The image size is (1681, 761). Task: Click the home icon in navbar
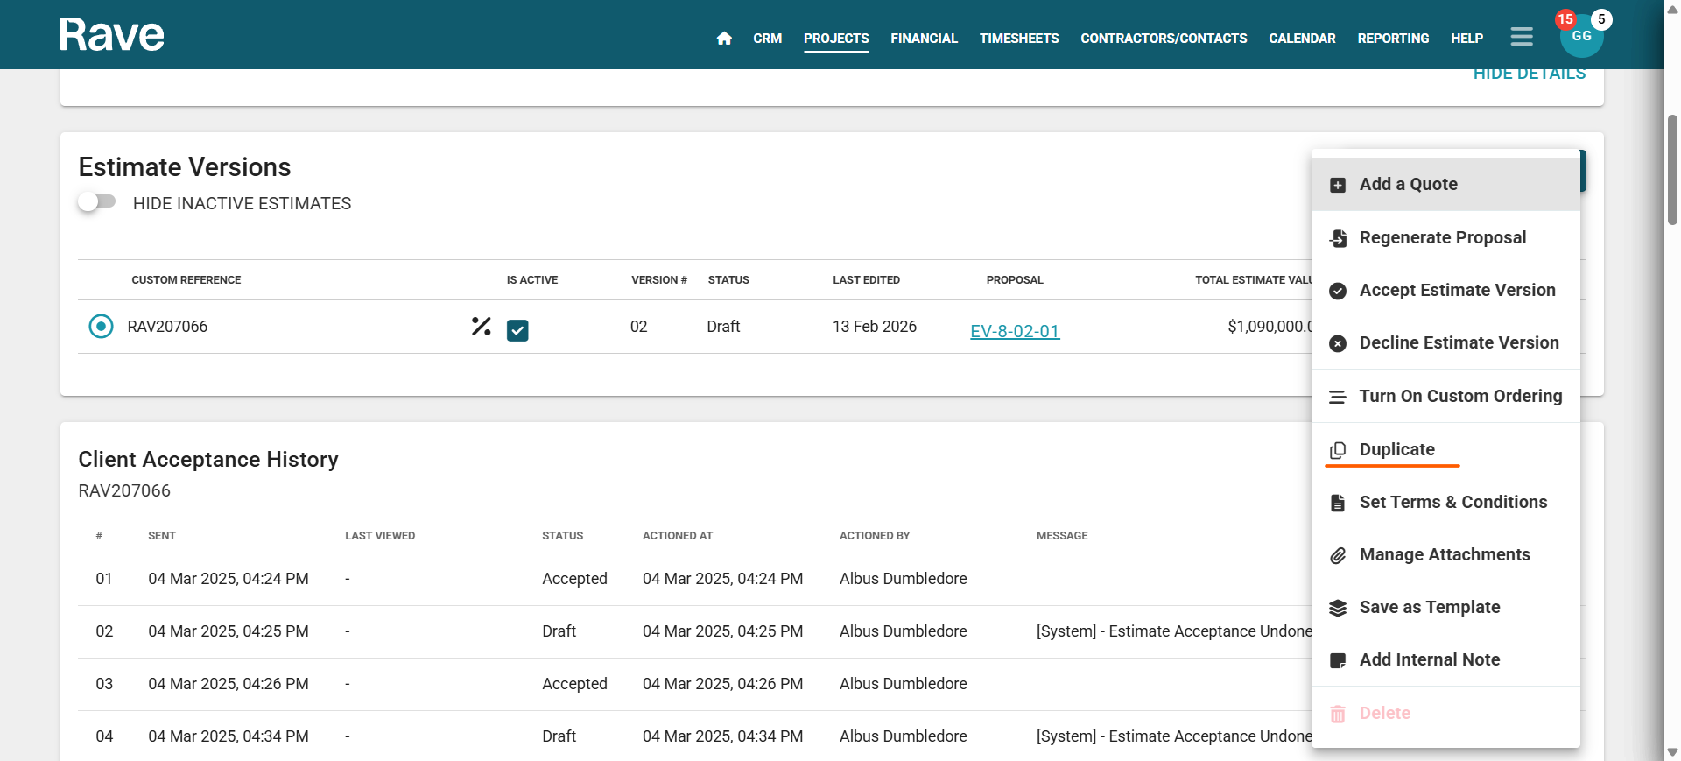[724, 39]
